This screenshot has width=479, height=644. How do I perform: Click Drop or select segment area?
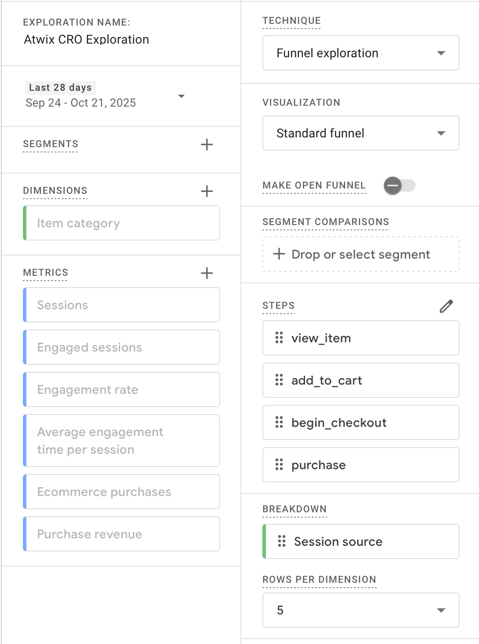361,255
